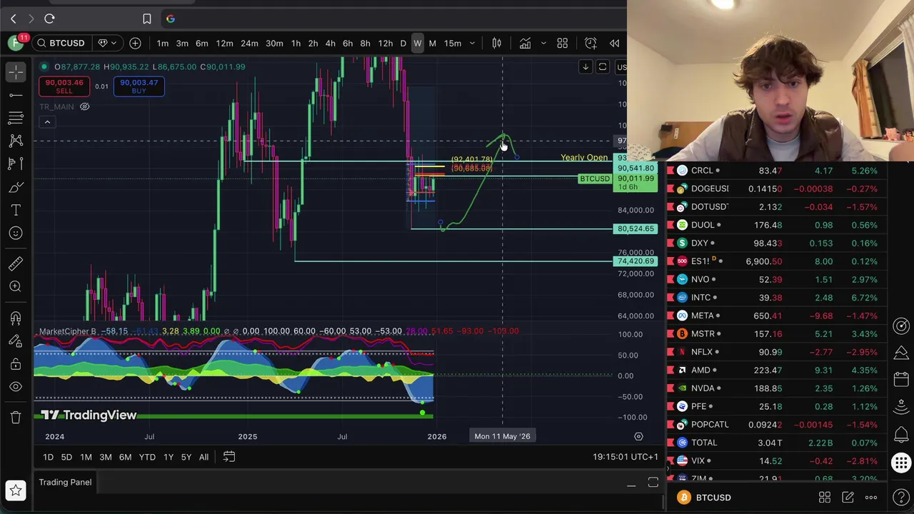The image size is (914, 514).
Task: Maximize the bottom panel
Action: point(653,484)
